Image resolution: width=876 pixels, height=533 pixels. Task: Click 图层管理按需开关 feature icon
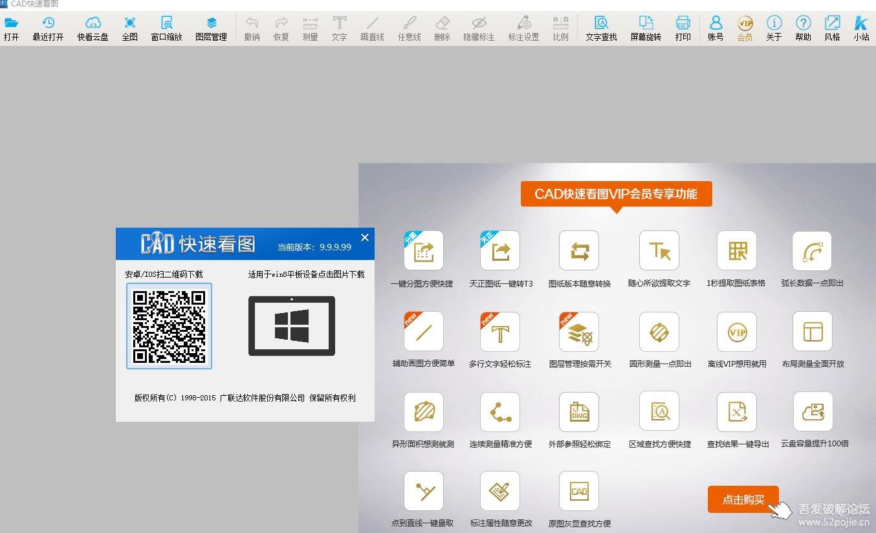[579, 332]
